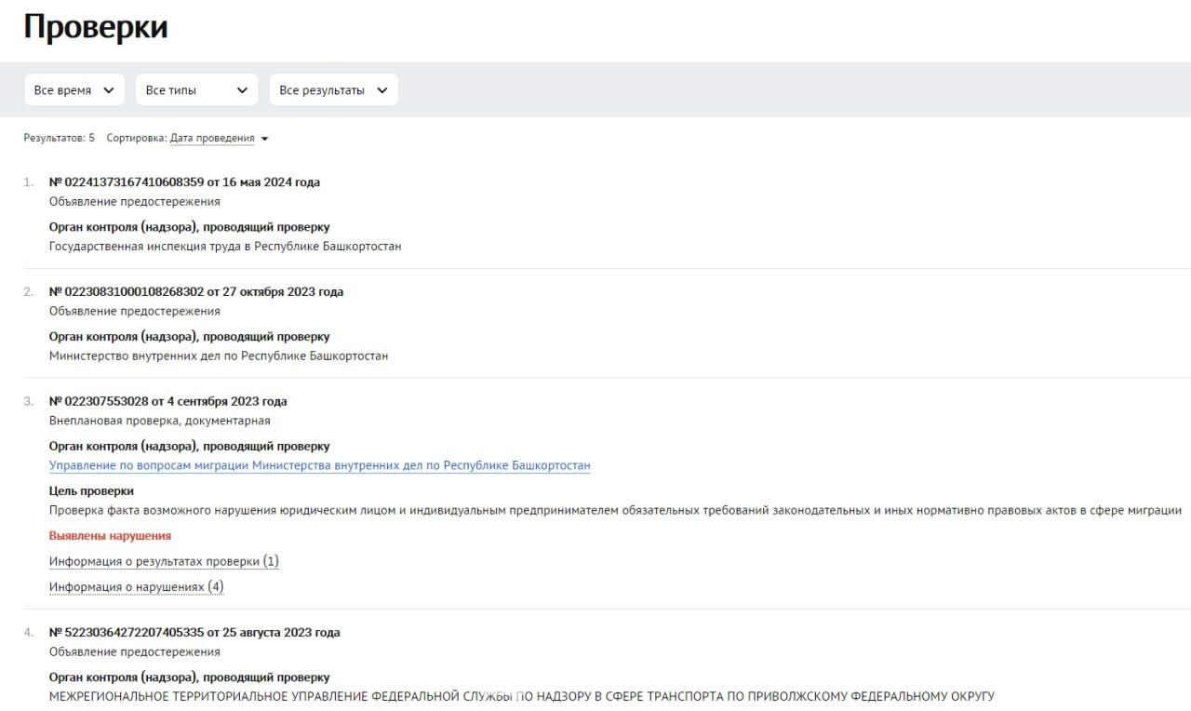Screen dimensions: 1191x711
Task: Expand "Информация о нарушениях (4)"
Action: point(136,587)
